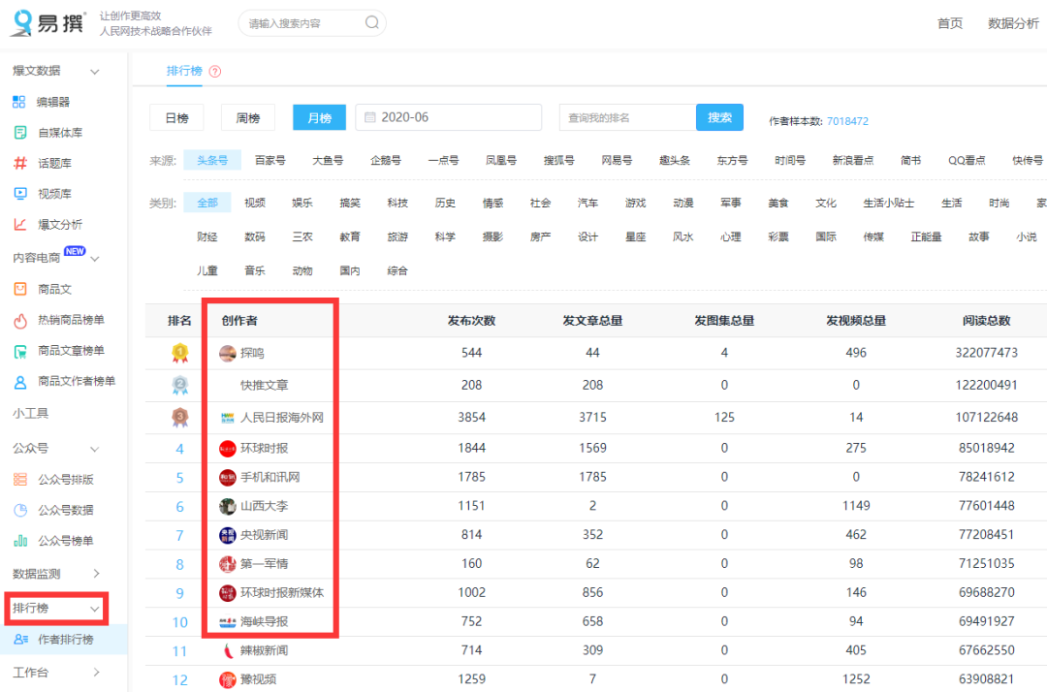Click the bronze rank 3 medal
1047x692 pixels.
pos(179,417)
